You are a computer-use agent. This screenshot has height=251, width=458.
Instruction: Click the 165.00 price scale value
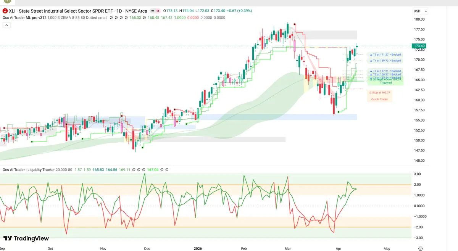point(419,80)
